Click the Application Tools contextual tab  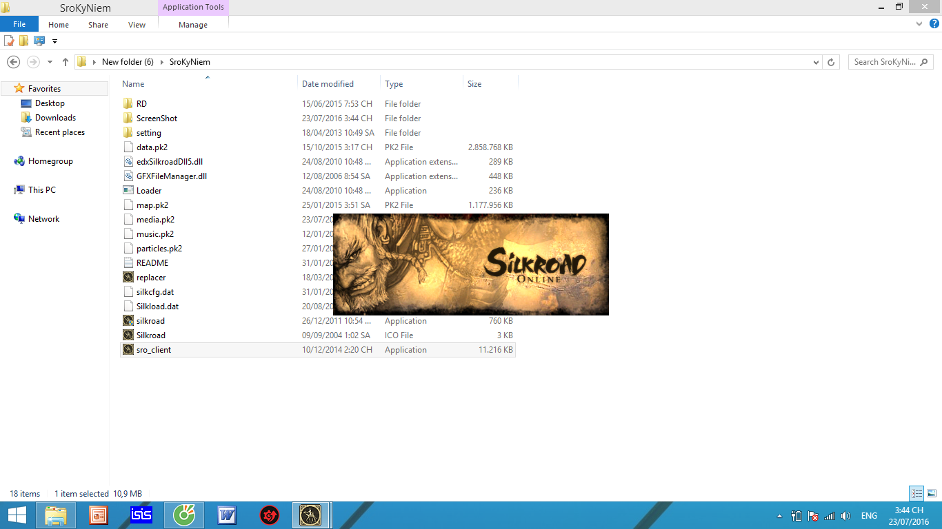click(193, 8)
